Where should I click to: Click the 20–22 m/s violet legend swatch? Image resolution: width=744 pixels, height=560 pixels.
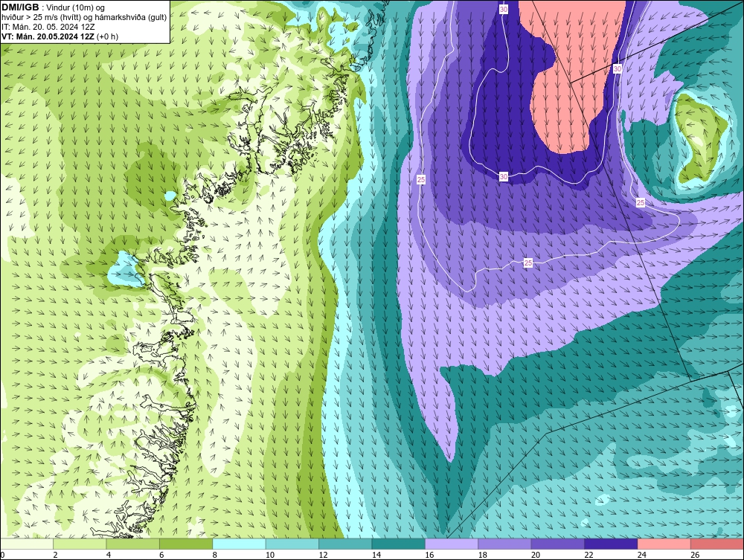(558, 544)
